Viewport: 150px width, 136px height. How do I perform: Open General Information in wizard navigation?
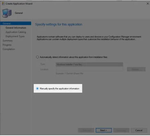(x=16, y=28)
